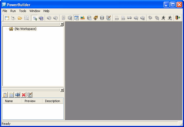Open the Library painter books icon
The width and height of the screenshot is (184, 127).
83,18
